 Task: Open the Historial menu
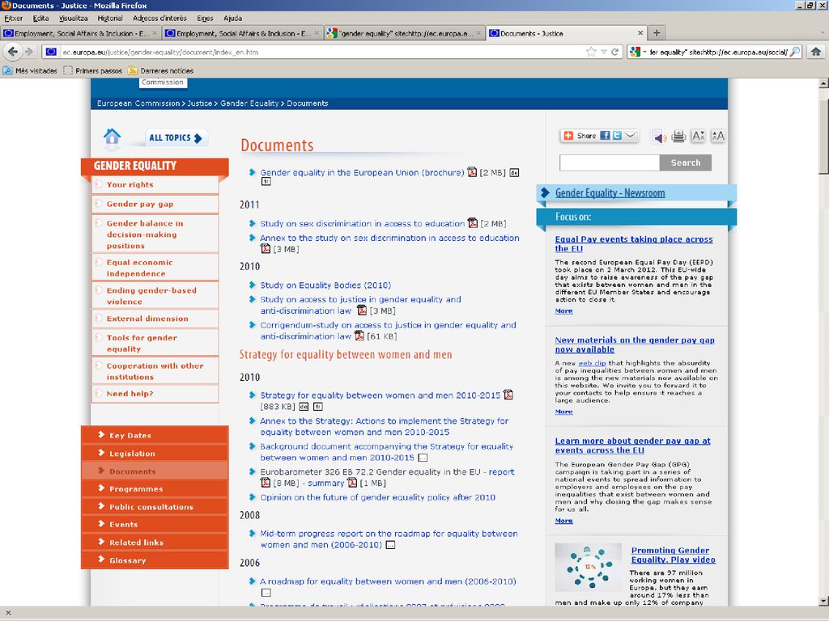click(110, 18)
